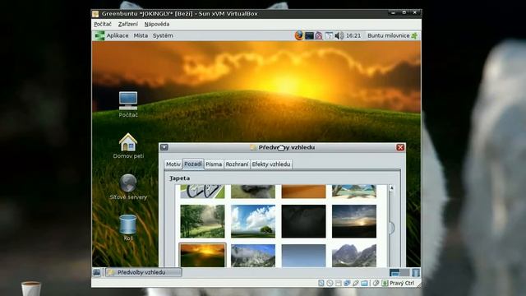Select the orange sunset hill wallpaper

point(202,256)
